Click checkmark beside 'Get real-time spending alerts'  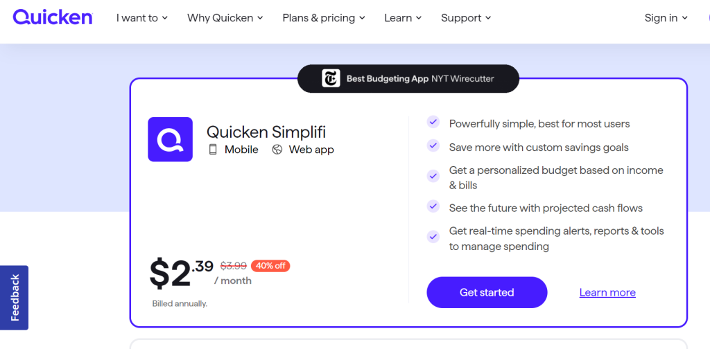point(433,237)
